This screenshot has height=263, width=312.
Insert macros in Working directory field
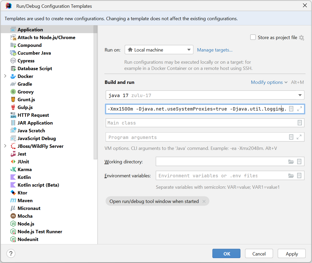[x=299, y=162]
